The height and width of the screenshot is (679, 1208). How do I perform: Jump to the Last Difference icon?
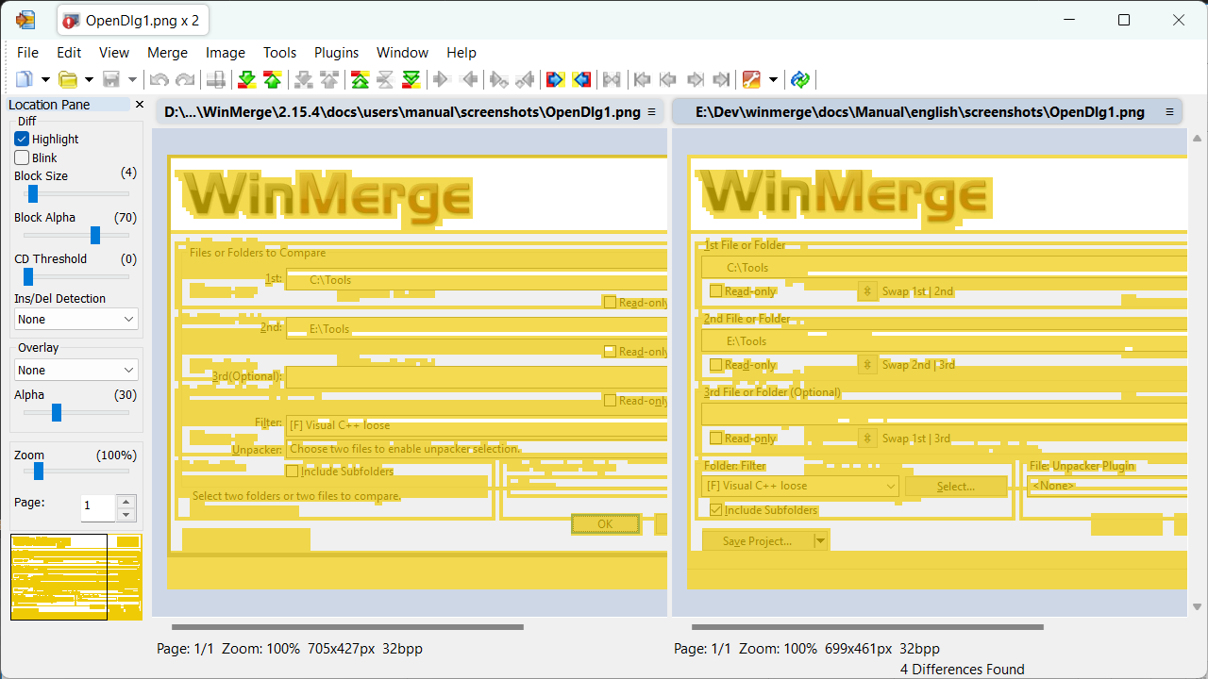click(411, 80)
